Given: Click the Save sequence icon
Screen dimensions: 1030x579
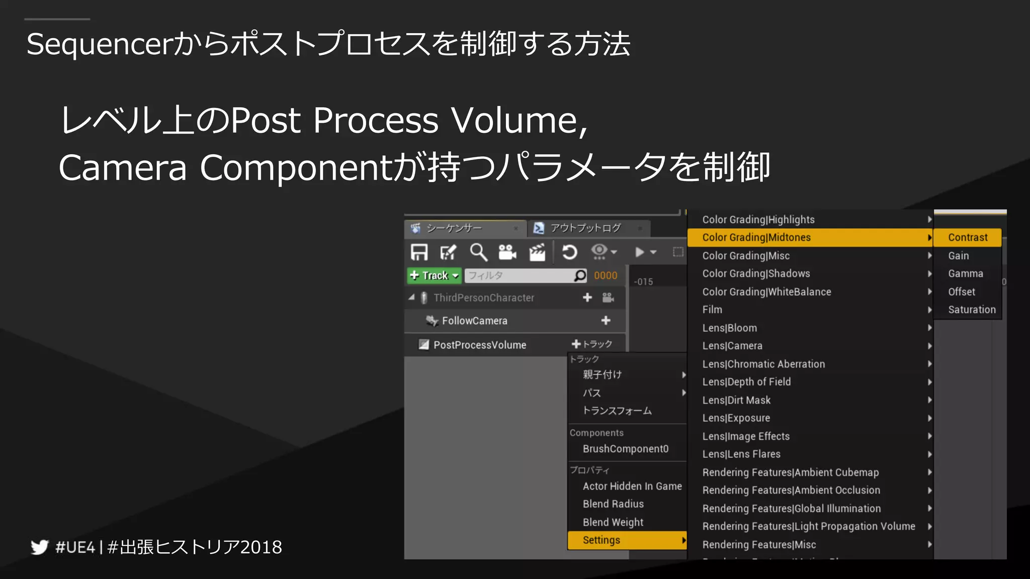Looking at the screenshot, I should [x=419, y=252].
